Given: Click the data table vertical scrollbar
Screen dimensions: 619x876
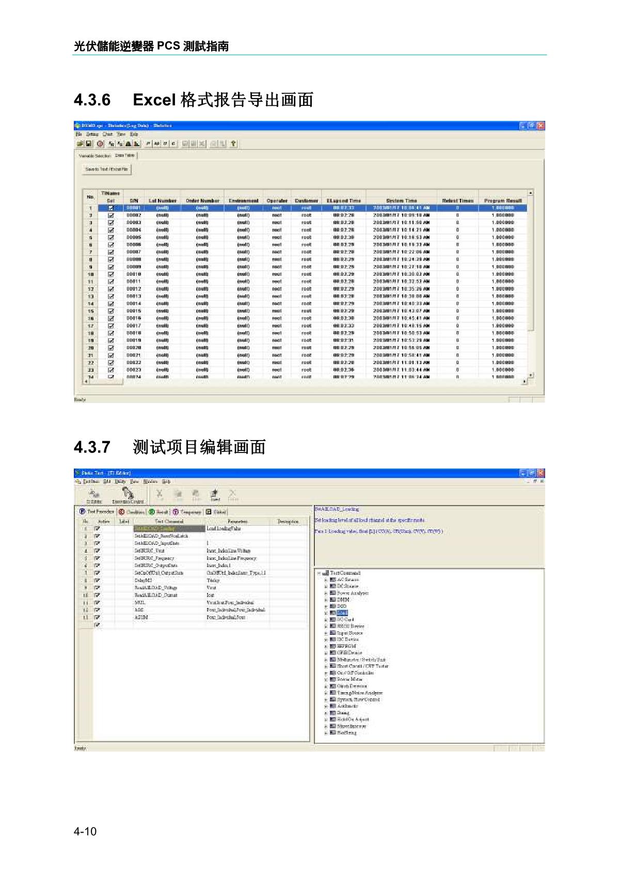Looking at the screenshot, I should (530, 284).
